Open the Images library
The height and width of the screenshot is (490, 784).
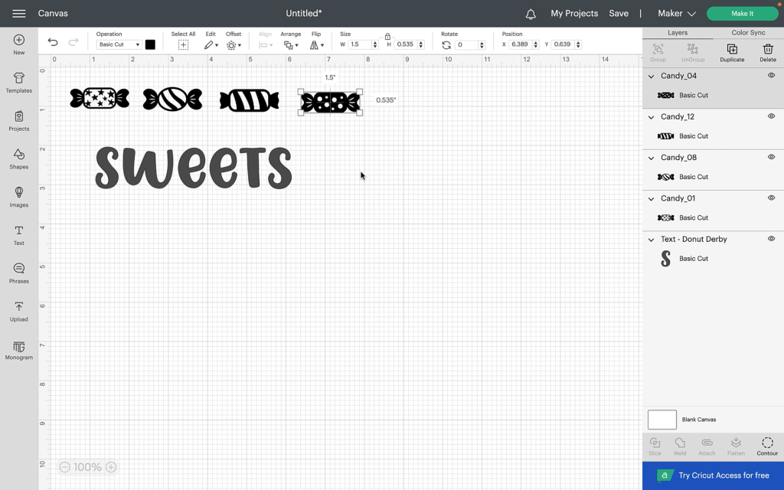click(x=18, y=197)
